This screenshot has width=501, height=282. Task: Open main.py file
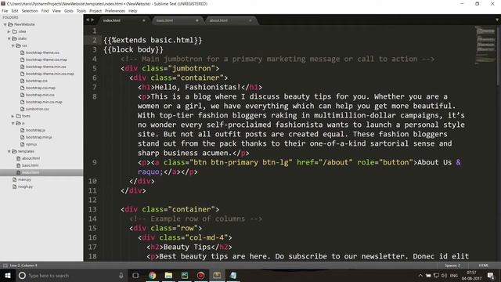coord(24,179)
